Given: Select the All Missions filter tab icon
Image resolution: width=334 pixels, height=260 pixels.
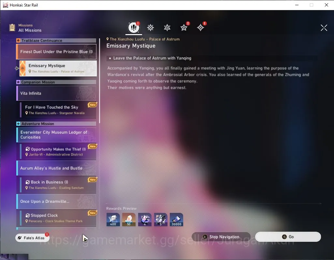Looking at the screenshot, I should pyautogui.click(x=134, y=27).
